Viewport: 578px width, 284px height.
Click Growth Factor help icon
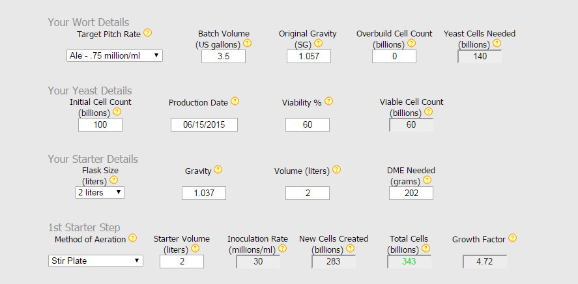pyautogui.click(x=512, y=238)
